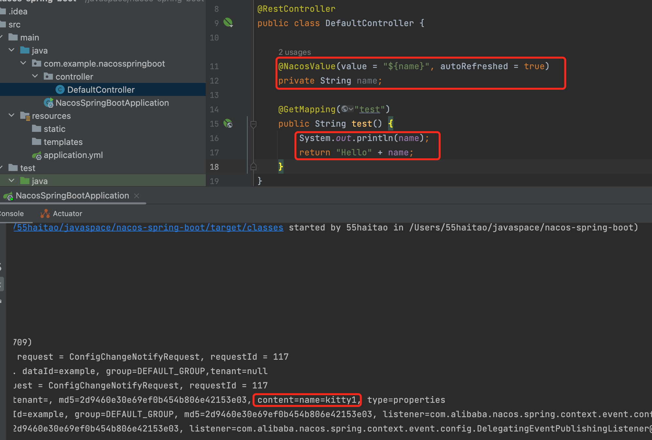Viewport: 652px width, 440px height.
Task: Click the @RestController annotation text
Action: [x=296, y=9]
